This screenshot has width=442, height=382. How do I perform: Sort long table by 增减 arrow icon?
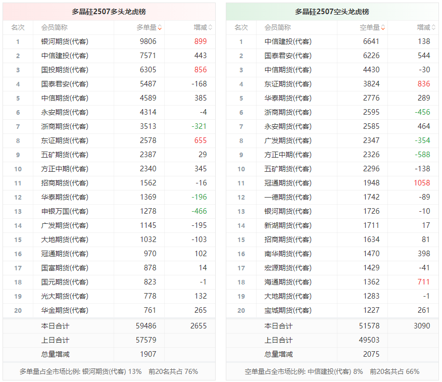pyautogui.click(x=210, y=28)
